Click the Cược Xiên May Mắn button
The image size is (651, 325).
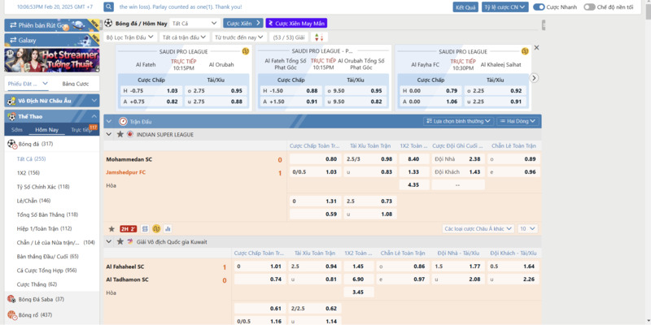click(x=296, y=24)
